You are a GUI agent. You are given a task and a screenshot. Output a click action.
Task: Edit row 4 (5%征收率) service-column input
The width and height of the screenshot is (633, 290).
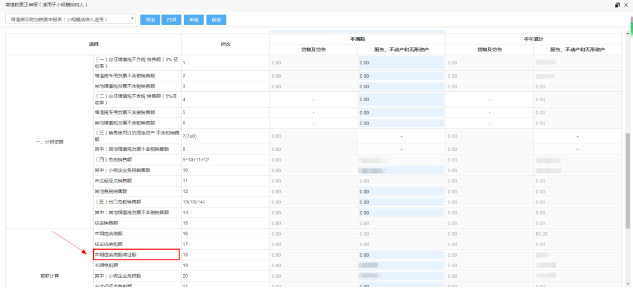(x=401, y=99)
